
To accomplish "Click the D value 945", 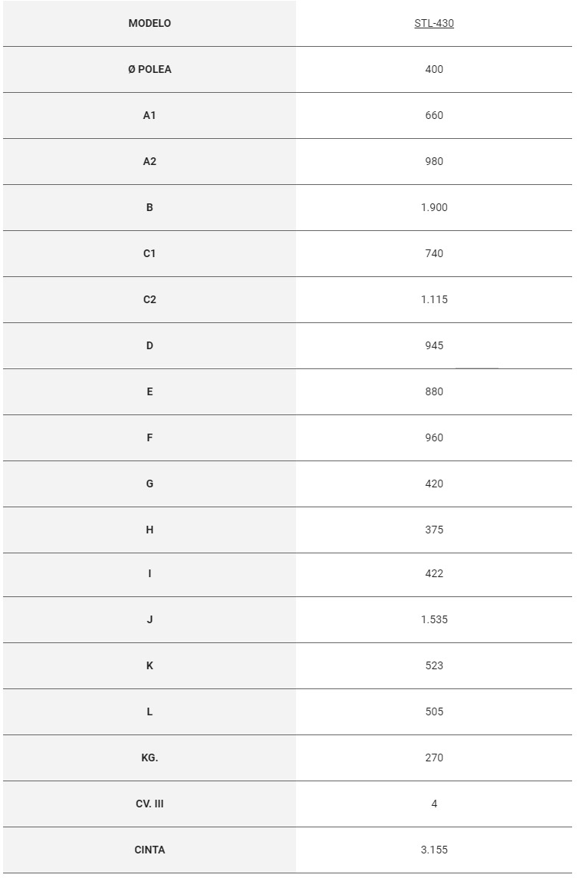I will pyautogui.click(x=434, y=345).
